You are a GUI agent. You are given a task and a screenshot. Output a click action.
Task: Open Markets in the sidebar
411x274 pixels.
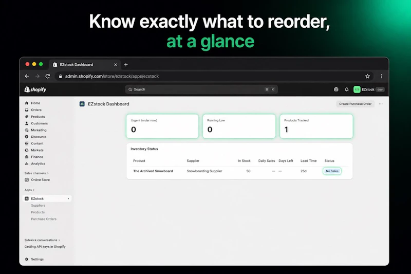[x=37, y=150]
